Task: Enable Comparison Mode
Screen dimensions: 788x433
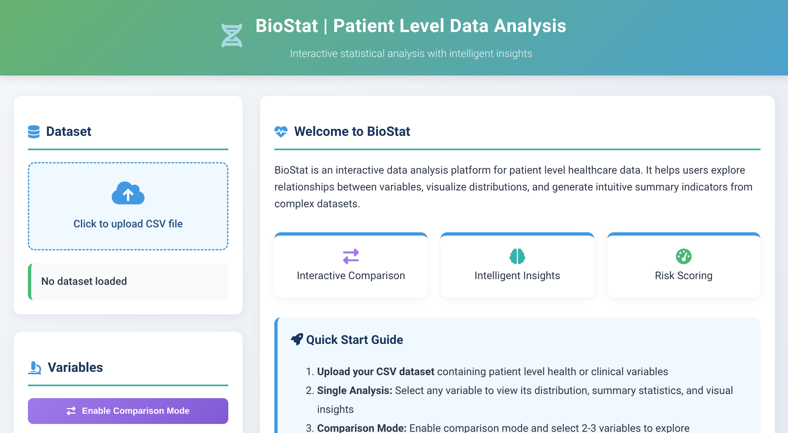Action: tap(128, 411)
